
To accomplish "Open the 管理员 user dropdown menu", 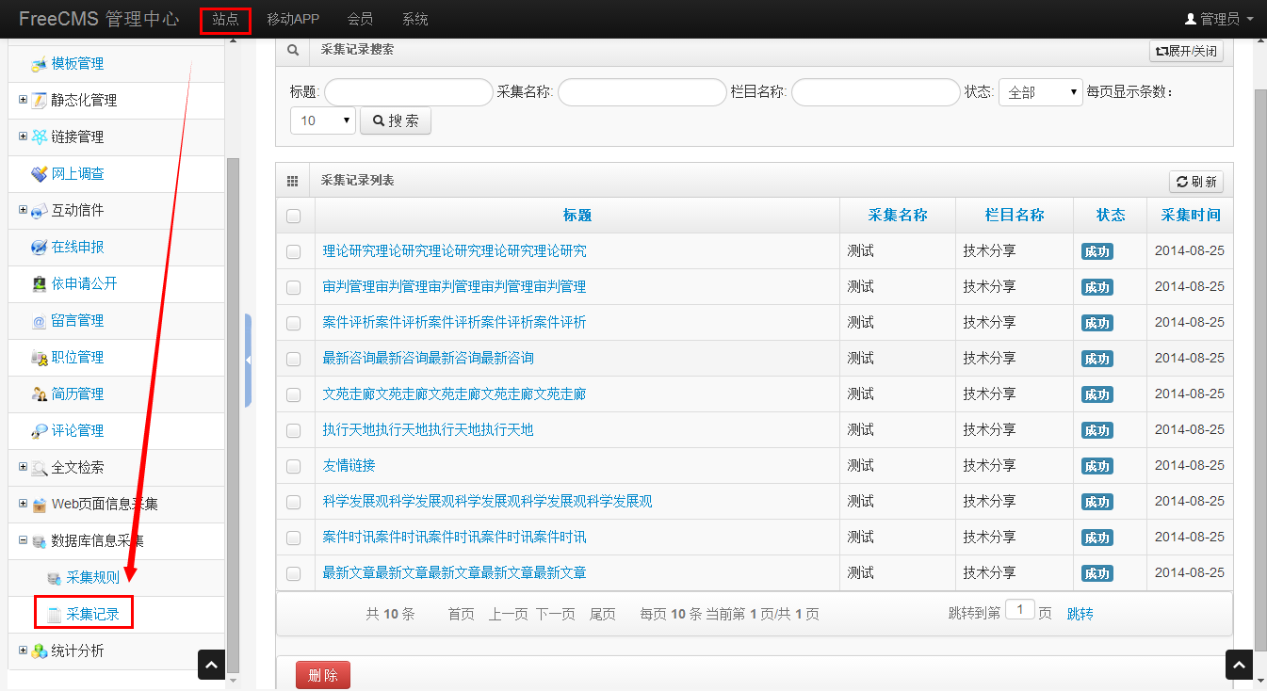I will [1219, 19].
